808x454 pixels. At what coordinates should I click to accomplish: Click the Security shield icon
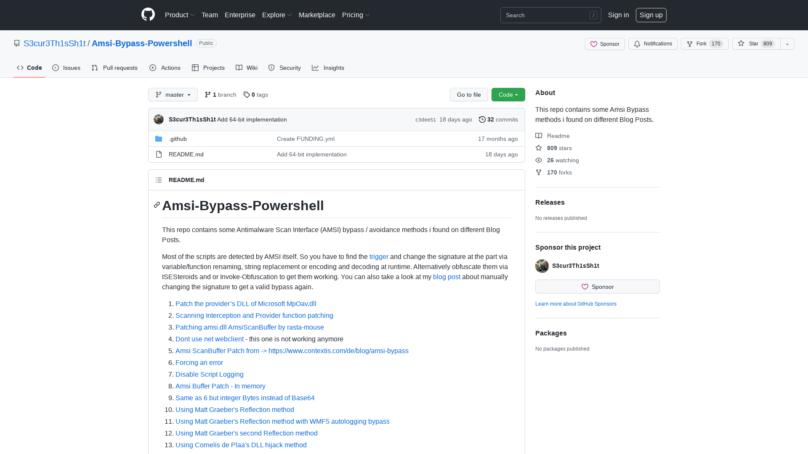[271, 68]
